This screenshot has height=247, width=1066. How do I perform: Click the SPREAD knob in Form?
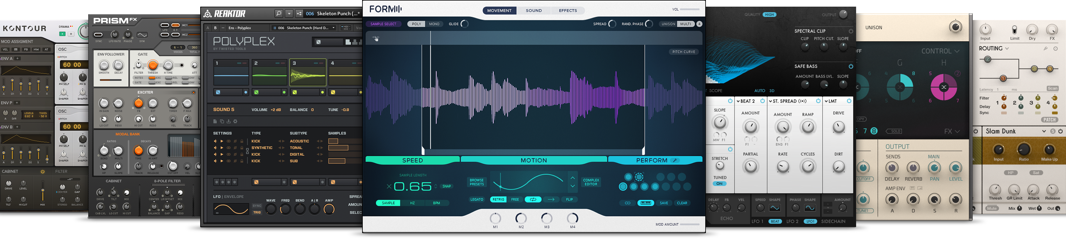click(x=612, y=24)
